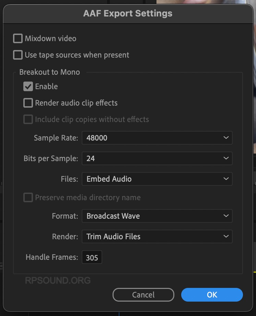Open Format dropdown showing Broadcast Wave
This screenshot has height=316, width=256.
[157, 216]
